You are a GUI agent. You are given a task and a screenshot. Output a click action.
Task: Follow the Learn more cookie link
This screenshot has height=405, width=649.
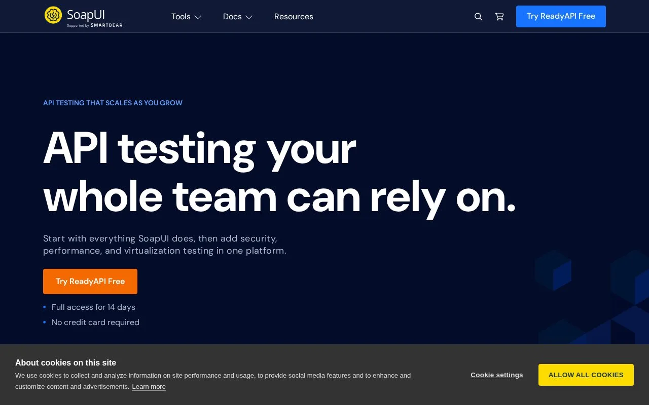tap(149, 387)
